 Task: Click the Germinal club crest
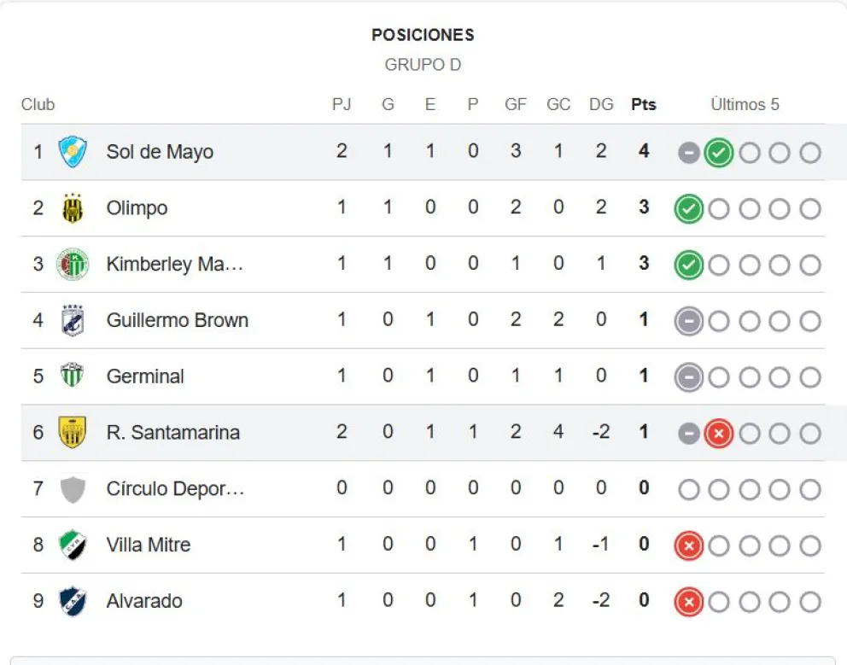[73, 376]
